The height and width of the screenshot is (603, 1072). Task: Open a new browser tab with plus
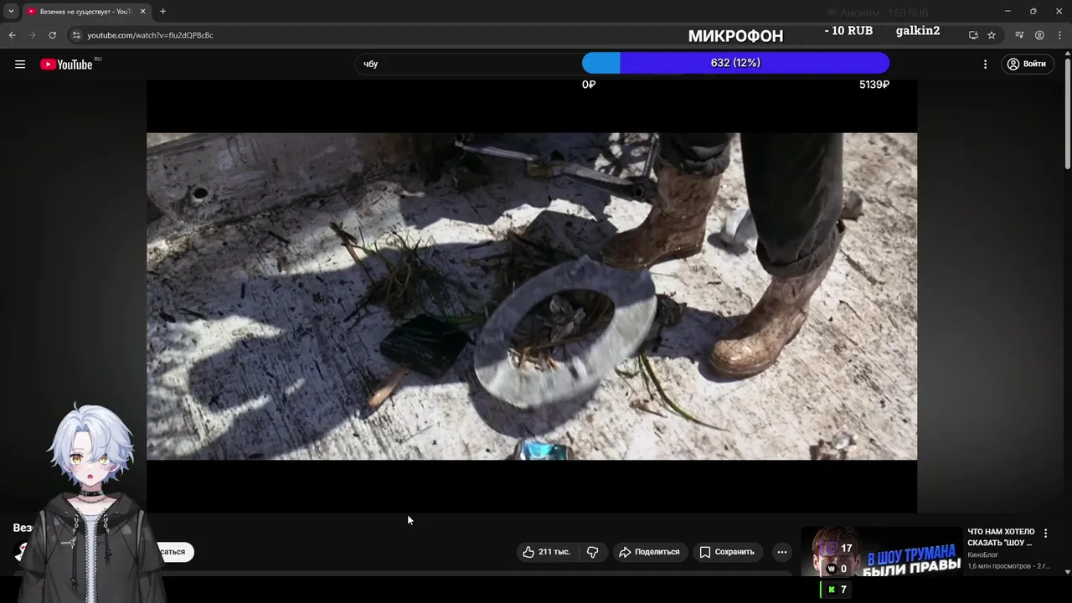[x=162, y=11]
